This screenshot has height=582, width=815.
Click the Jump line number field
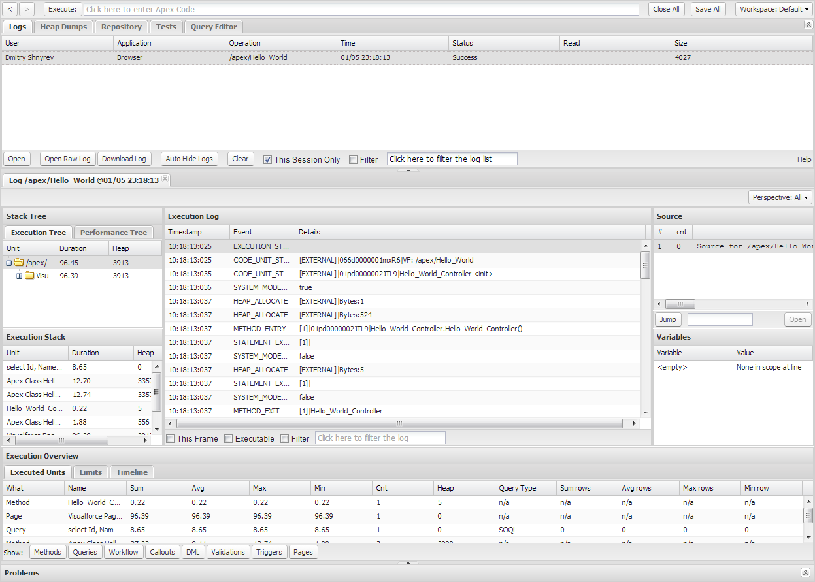(x=720, y=319)
